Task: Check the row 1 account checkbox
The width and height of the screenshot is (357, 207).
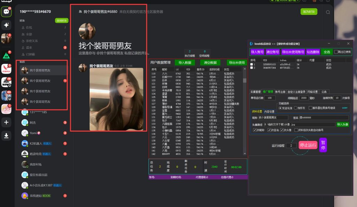Action: coord(252,64)
